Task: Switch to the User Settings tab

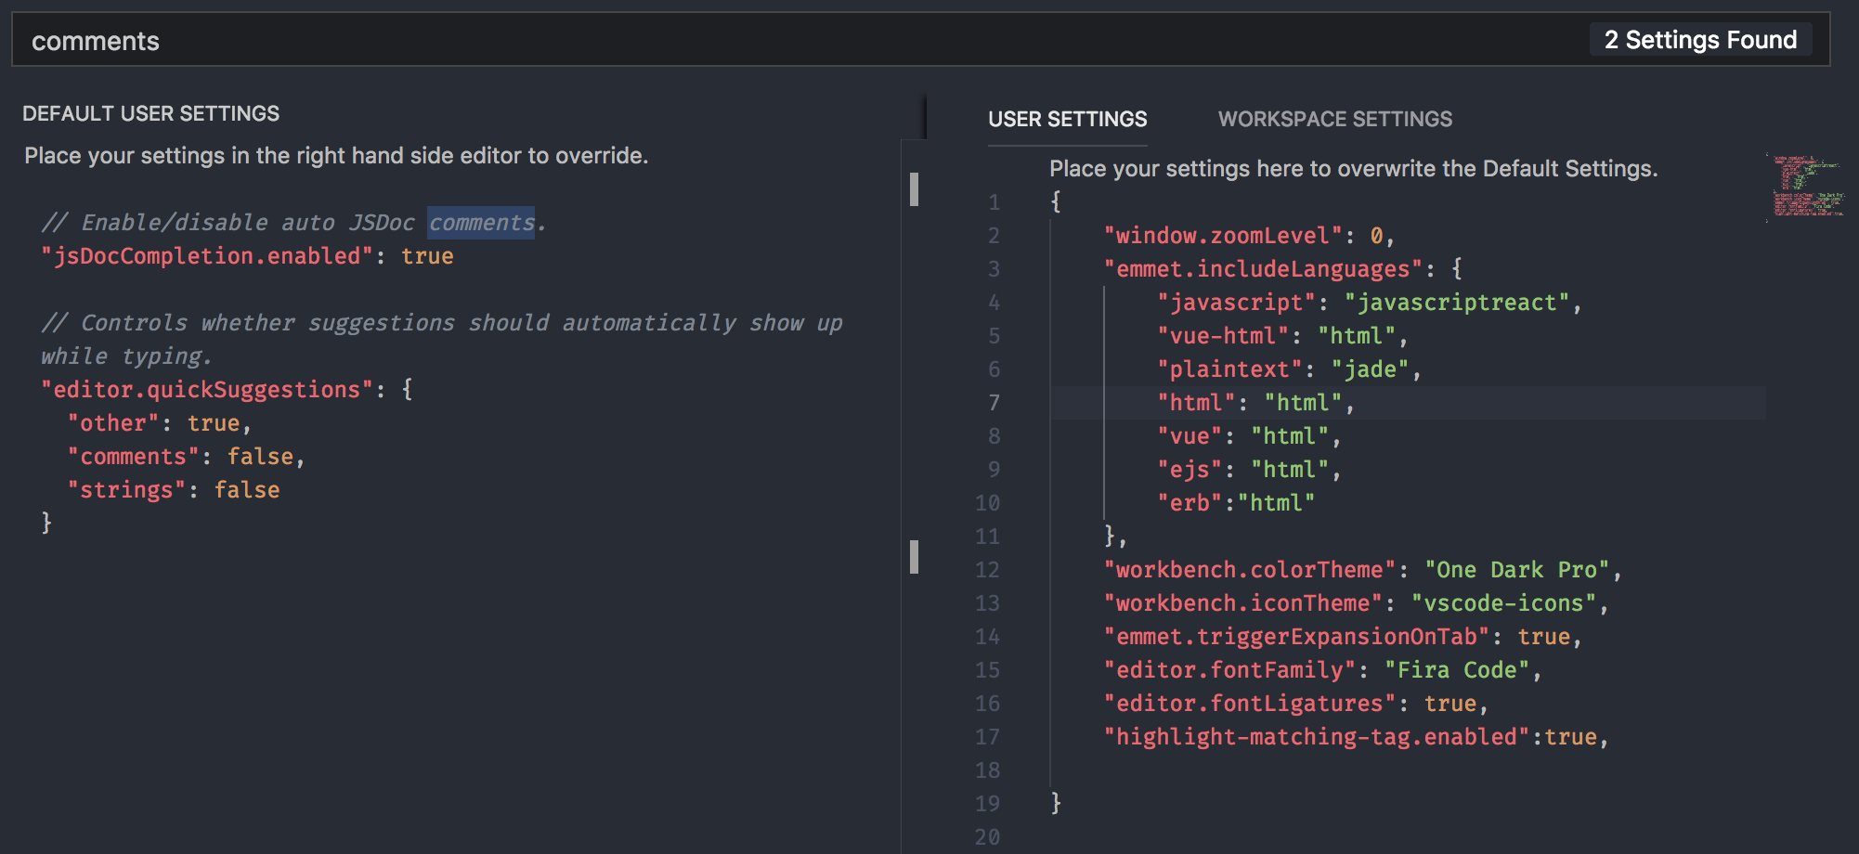Action: (x=1067, y=119)
